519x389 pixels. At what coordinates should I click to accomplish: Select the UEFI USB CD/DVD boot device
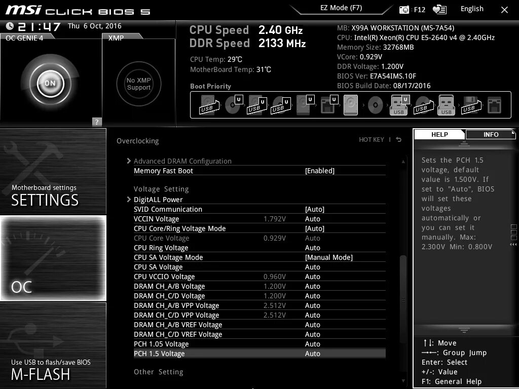[x=281, y=105]
